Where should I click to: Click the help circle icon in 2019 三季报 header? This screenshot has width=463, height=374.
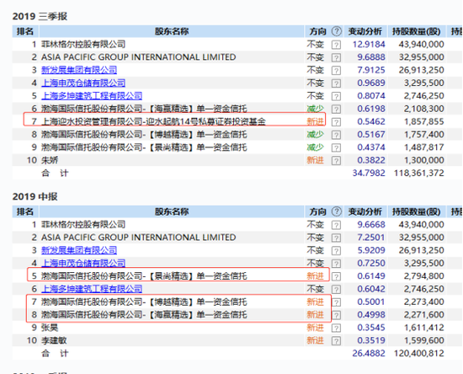[337, 31]
